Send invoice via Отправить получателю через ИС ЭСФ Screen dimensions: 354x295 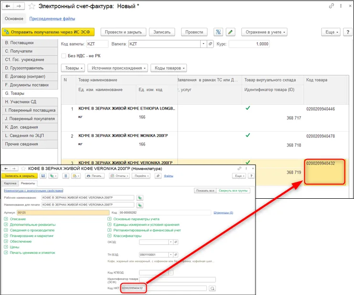point(48,32)
